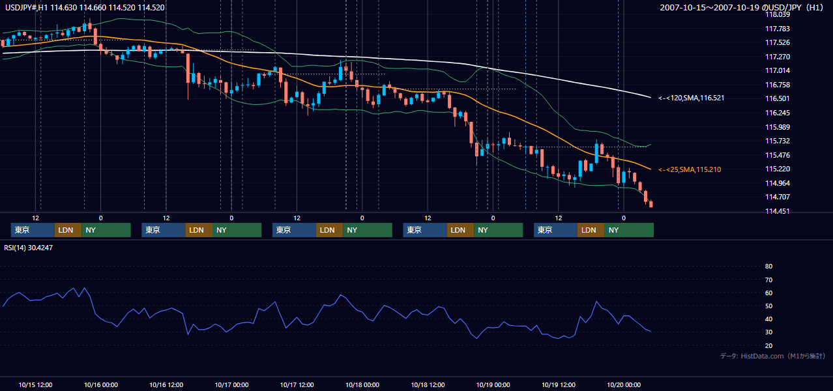Click the 東京 session block above 10/16 12:00
Viewport: 833px width, 391px height.
163,230
